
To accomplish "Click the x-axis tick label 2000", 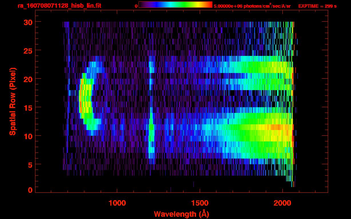I will click(x=282, y=203).
